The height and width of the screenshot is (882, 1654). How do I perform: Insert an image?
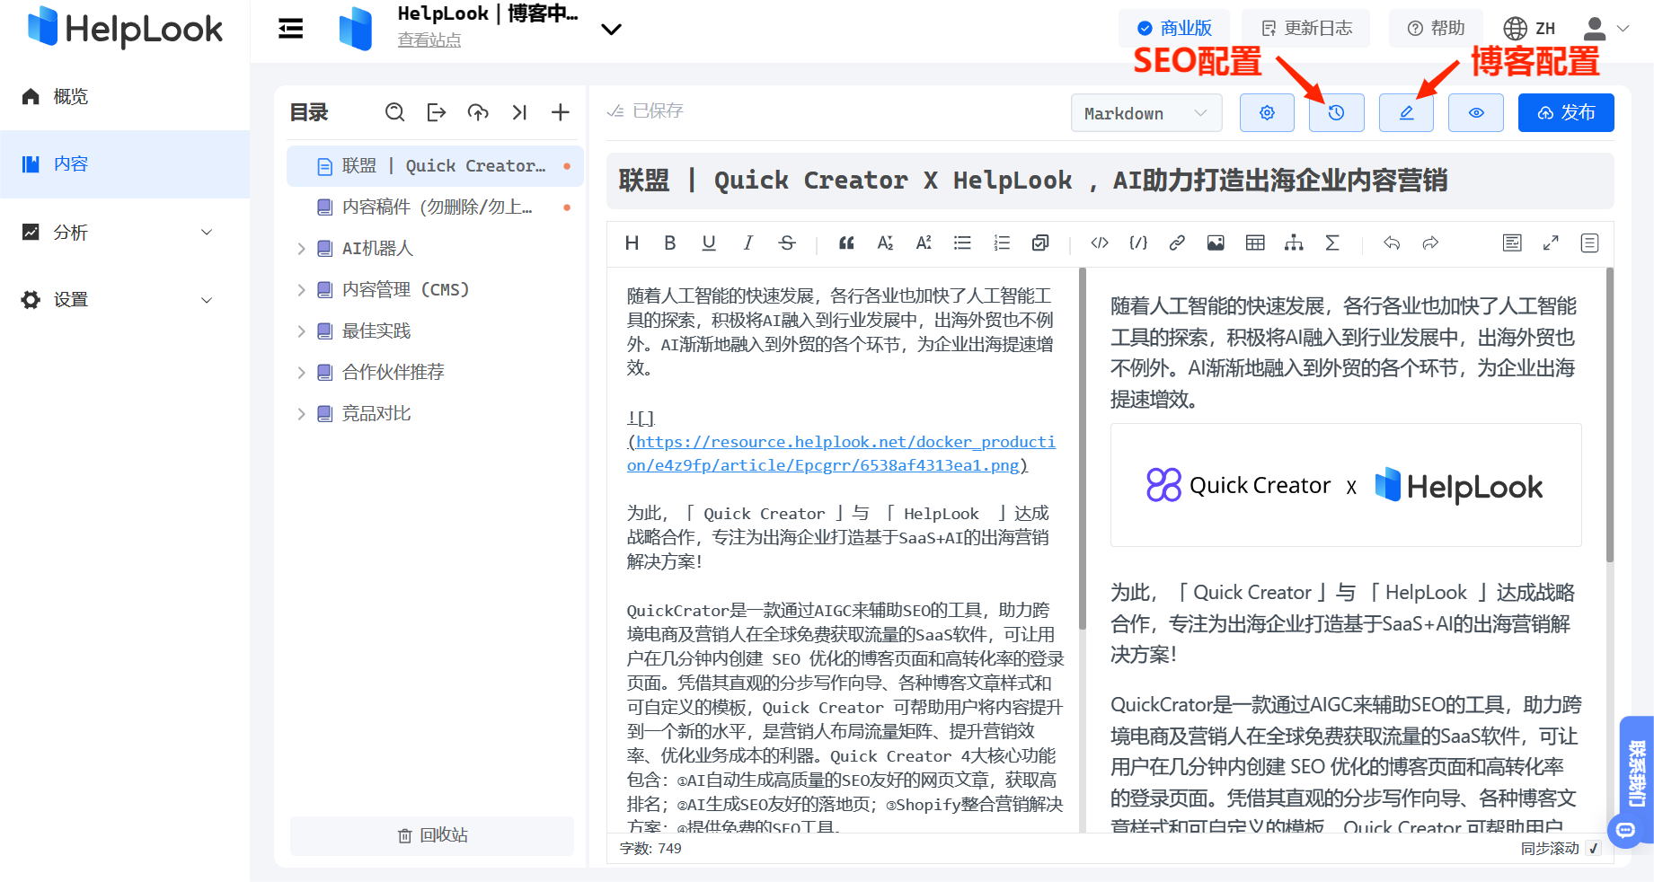point(1216,243)
